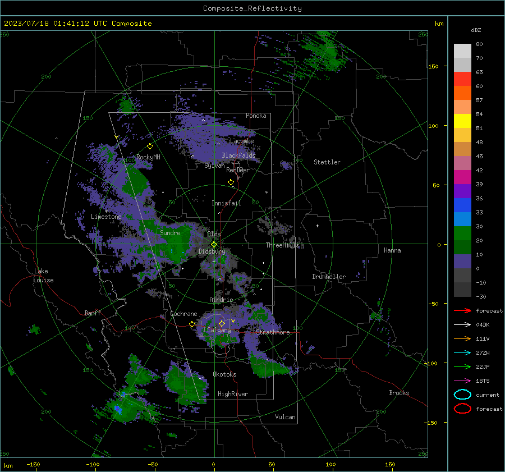Click the white asterisk east of Innisfail
This screenshot has height=472, width=505.
point(267,193)
